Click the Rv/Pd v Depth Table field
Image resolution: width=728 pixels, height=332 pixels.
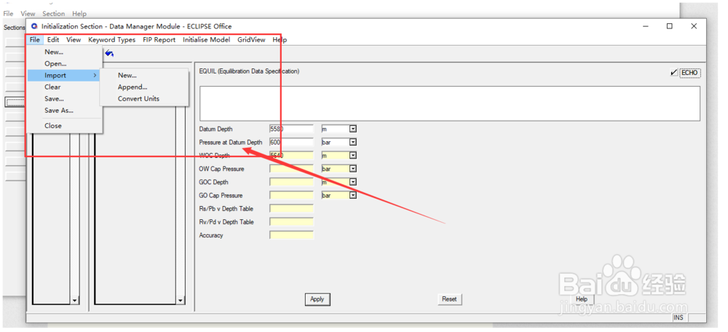tap(292, 222)
